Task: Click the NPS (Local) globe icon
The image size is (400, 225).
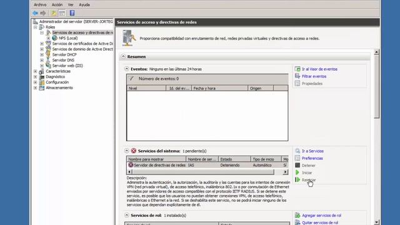Action: [x=54, y=38]
